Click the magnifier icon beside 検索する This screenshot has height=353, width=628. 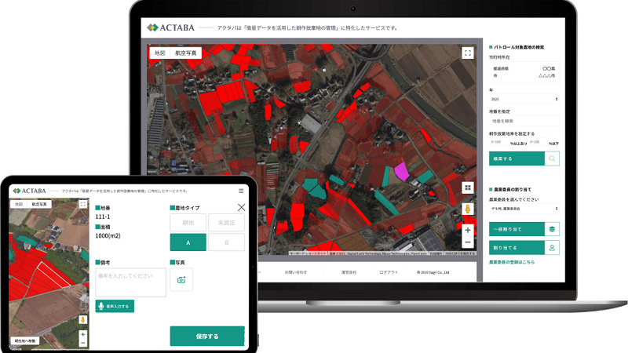tap(552, 158)
